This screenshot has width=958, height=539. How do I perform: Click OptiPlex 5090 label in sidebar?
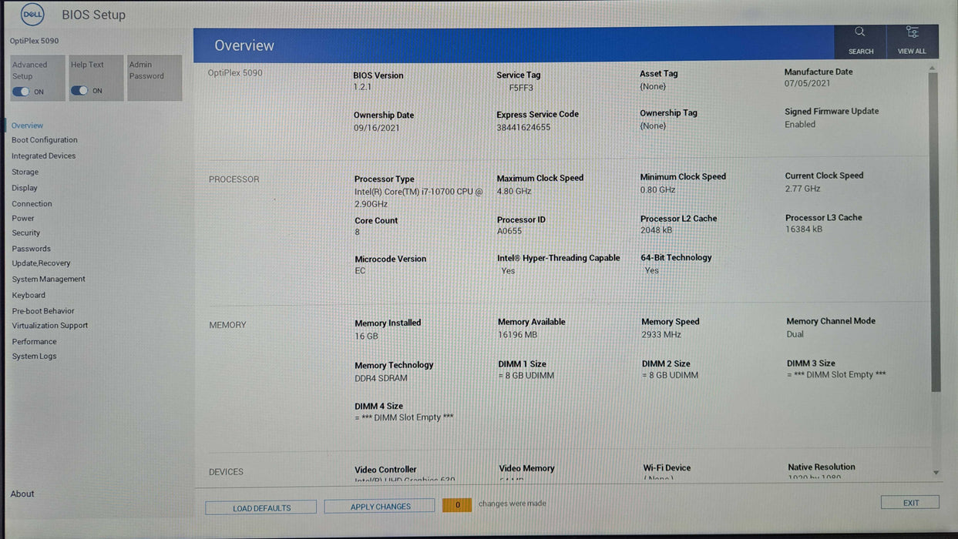pos(34,41)
